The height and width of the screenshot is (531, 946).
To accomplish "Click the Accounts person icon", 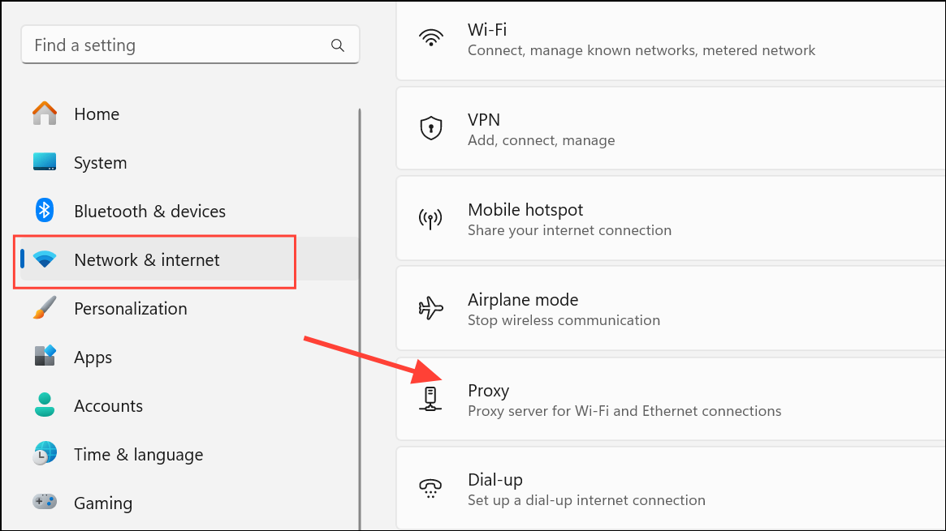I will (x=45, y=405).
